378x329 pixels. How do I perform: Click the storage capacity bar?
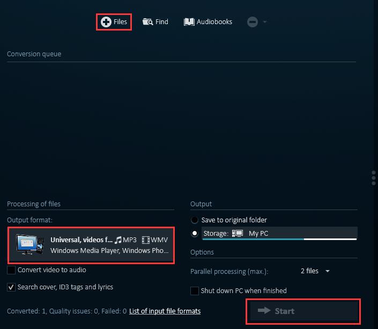tap(280, 239)
